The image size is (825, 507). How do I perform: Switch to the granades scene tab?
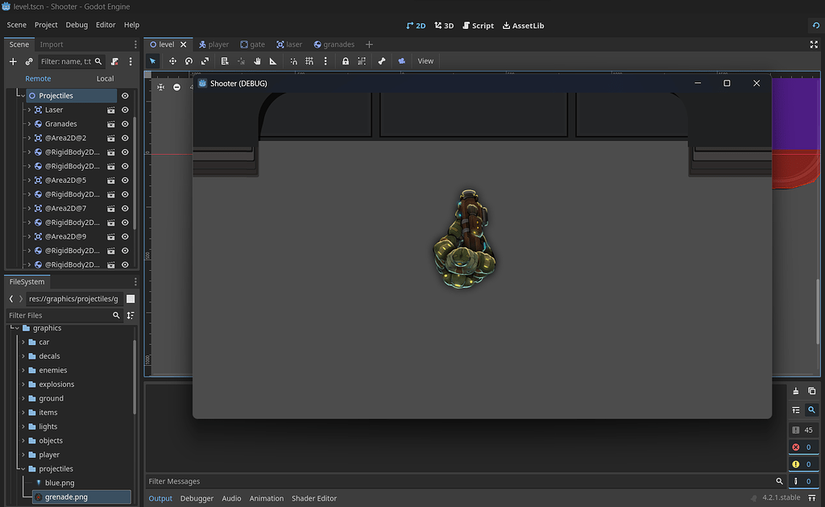point(334,44)
